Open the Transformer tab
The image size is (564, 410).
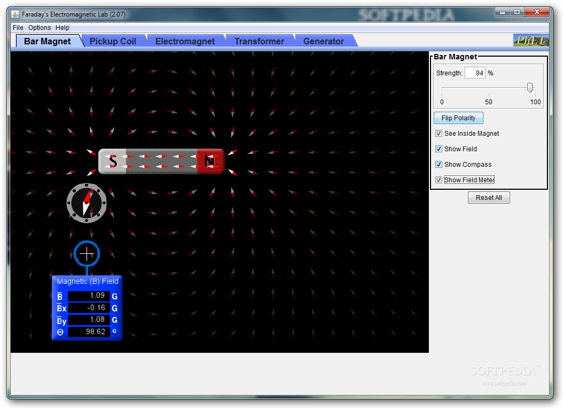click(x=259, y=41)
